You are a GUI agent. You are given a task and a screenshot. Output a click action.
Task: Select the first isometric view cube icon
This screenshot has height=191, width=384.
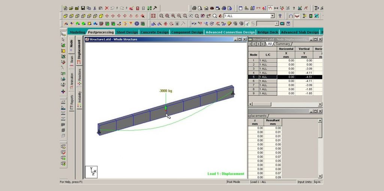[66, 16]
